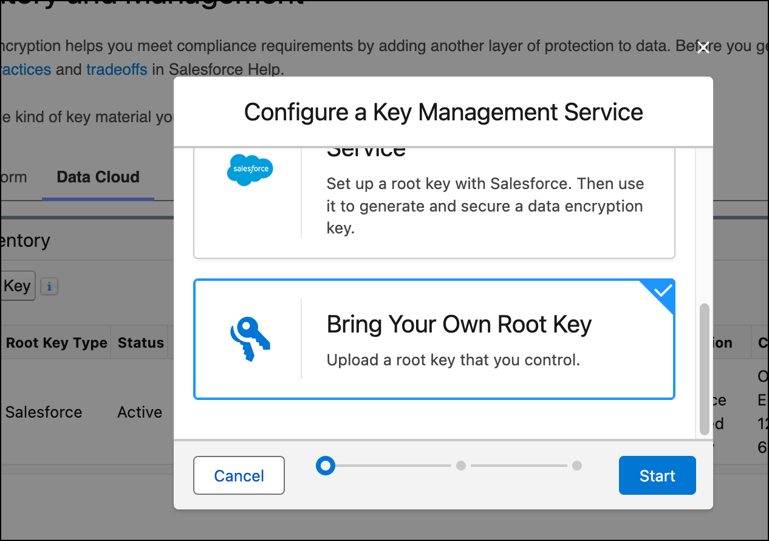769x541 pixels.
Task: Click the selected checkmark on Bring Your Own Root Key
Action: click(663, 291)
